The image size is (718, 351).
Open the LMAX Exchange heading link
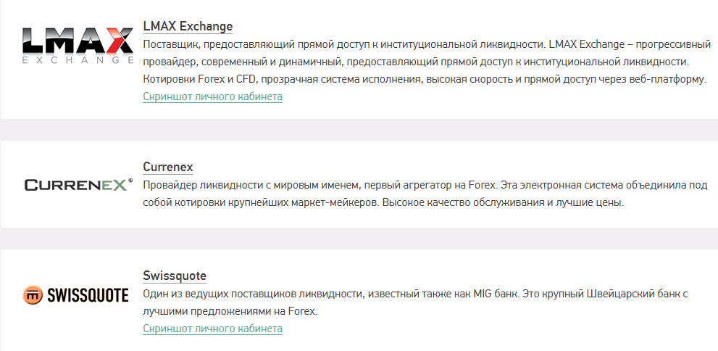tap(188, 26)
